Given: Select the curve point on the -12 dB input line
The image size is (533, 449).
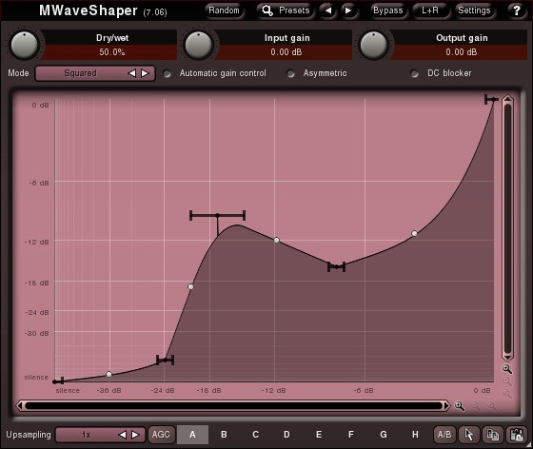Looking at the screenshot, I should tap(277, 240).
